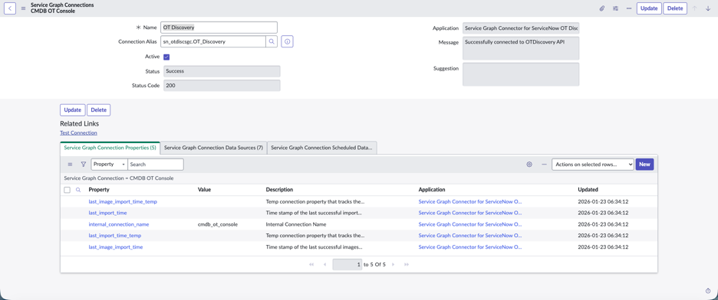Go to previous page of list

(324, 264)
